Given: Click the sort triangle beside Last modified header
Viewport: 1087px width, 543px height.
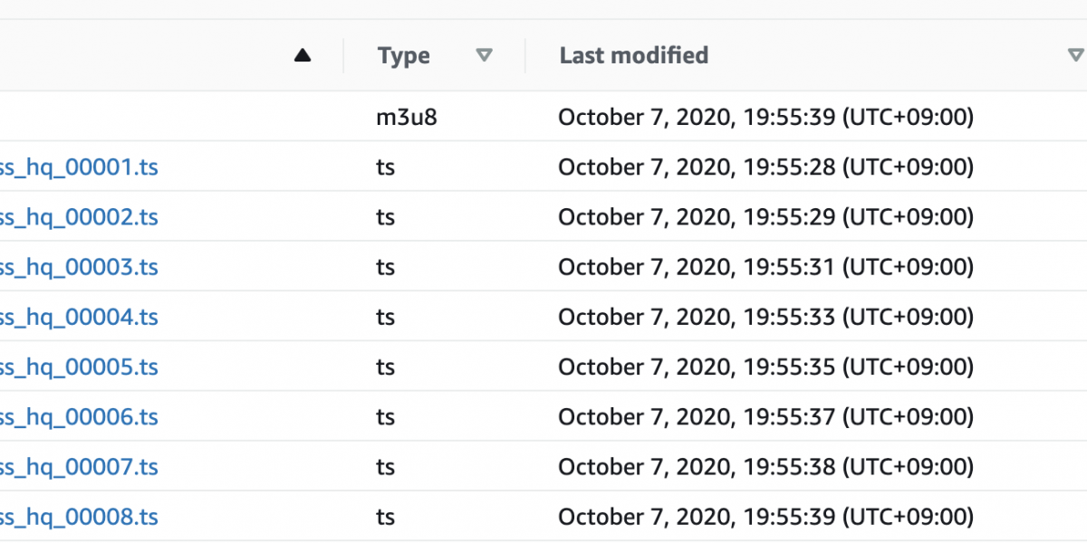Looking at the screenshot, I should point(1075,56).
